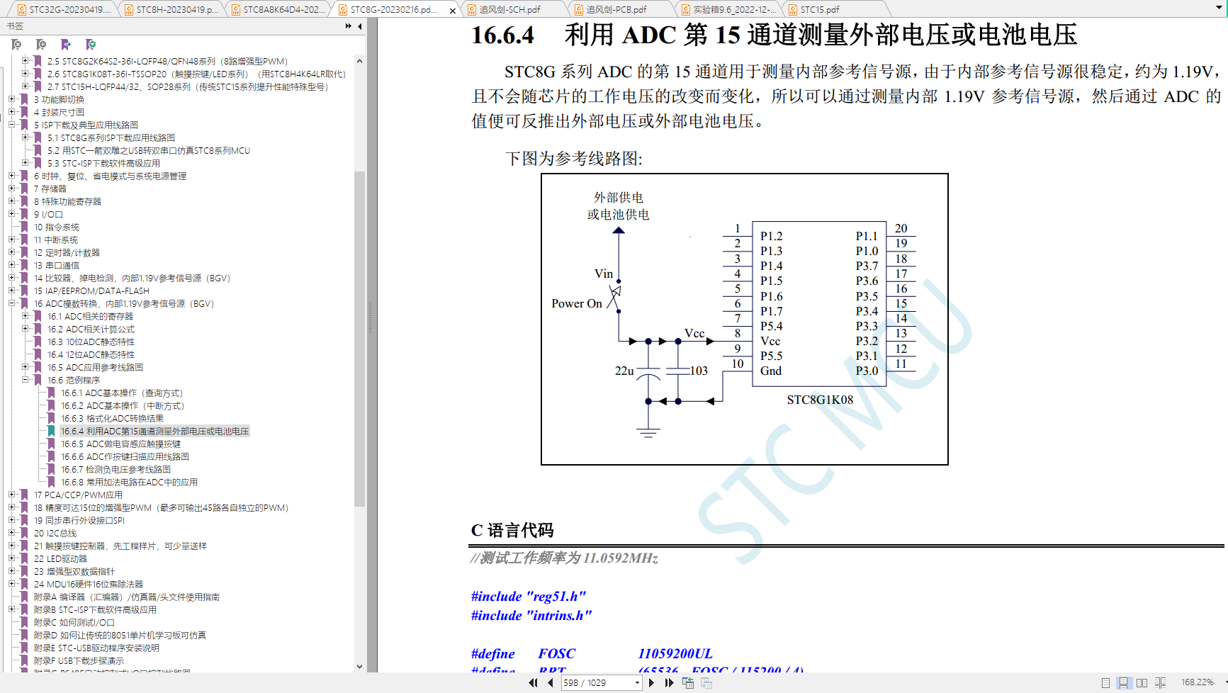Open the 168.22% zoom dropdown
1228x693 pixels.
coord(1225,682)
